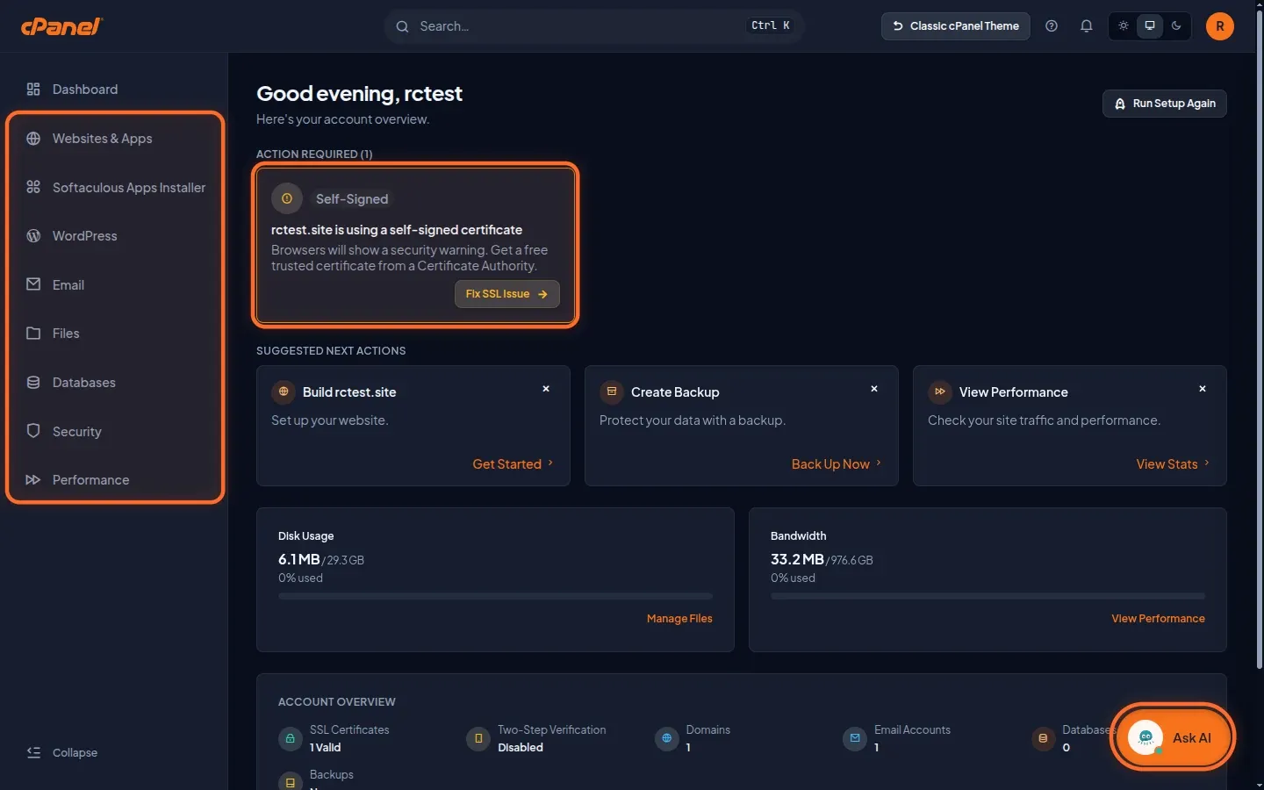The height and width of the screenshot is (790, 1264).
Task: Click View Stats link
Action: pyautogui.click(x=1173, y=464)
